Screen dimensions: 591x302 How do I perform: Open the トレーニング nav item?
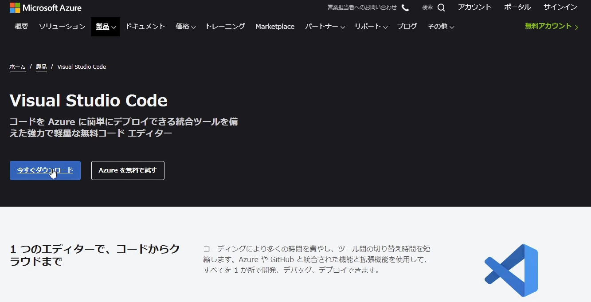coord(225,27)
